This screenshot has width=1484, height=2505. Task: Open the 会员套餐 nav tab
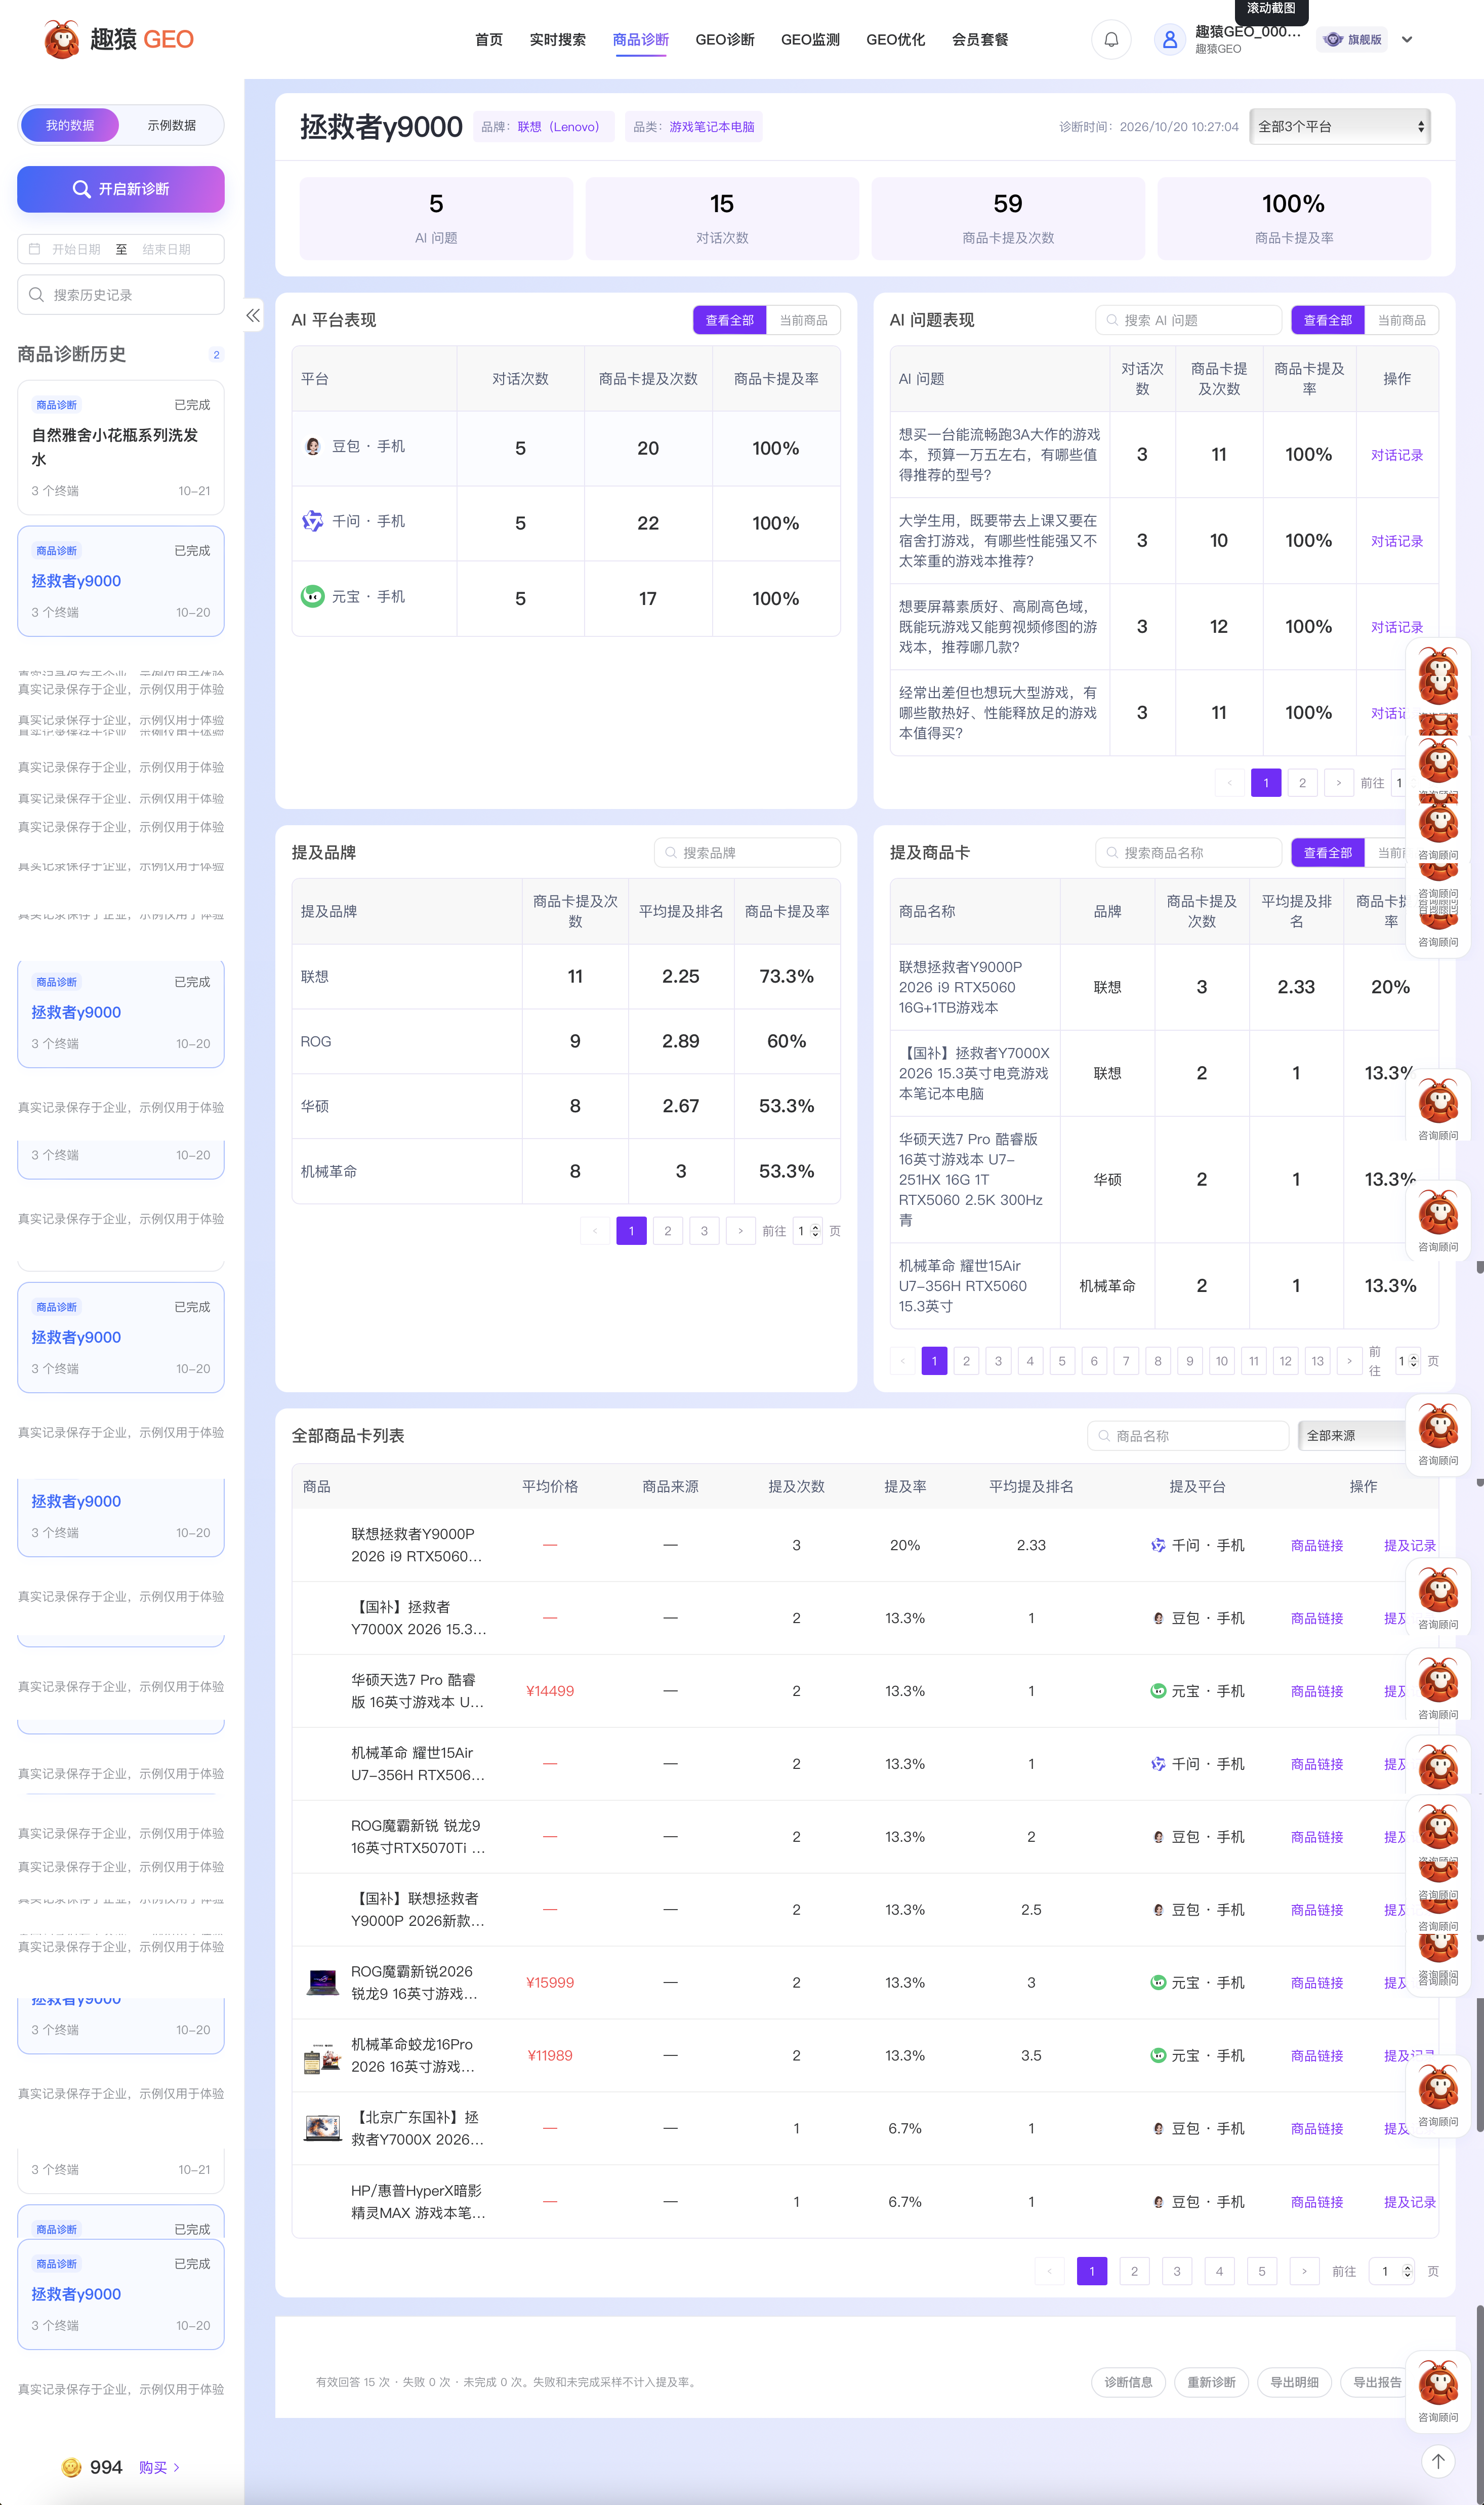click(x=980, y=40)
